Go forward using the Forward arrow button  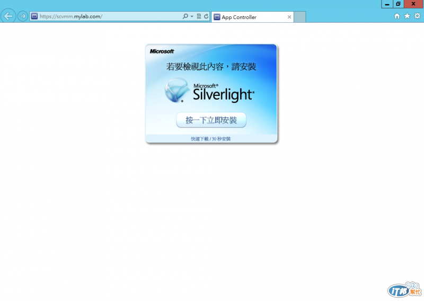(23, 16)
